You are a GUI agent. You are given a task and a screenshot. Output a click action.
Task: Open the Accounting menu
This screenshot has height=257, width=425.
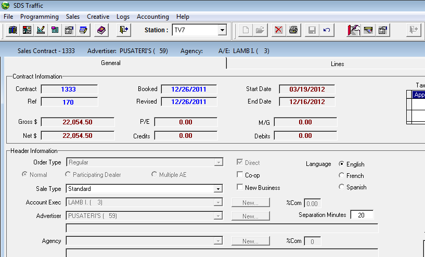click(x=152, y=17)
